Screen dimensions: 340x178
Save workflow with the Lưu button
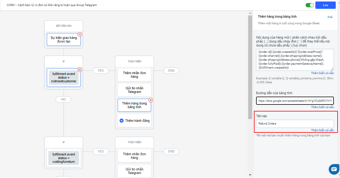point(325,5)
